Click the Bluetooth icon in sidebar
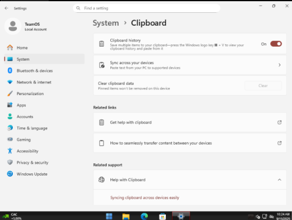The height and width of the screenshot is (220, 292). (10, 71)
